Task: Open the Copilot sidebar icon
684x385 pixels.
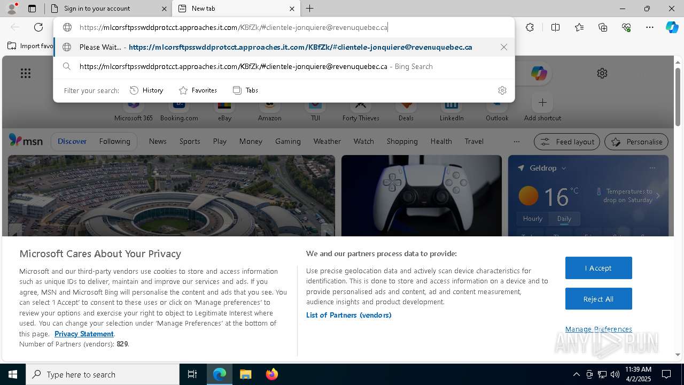Action: (672, 27)
